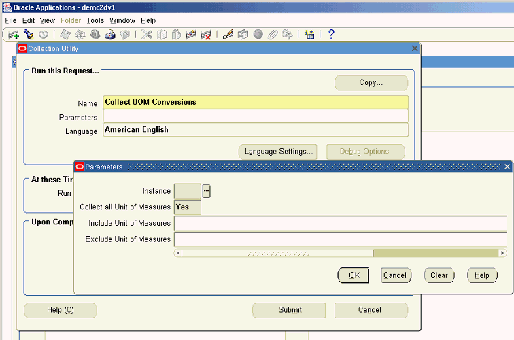Image resolution: width=514 pixels, height=340 pixels.
Task: Close the Collection Utility window
Action: tap(415, 48)
